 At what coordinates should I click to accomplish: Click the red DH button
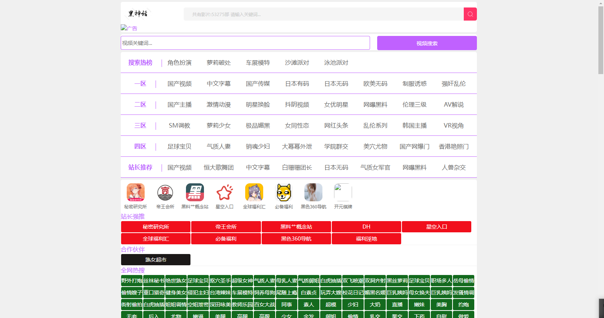click(x=366, y=227)
